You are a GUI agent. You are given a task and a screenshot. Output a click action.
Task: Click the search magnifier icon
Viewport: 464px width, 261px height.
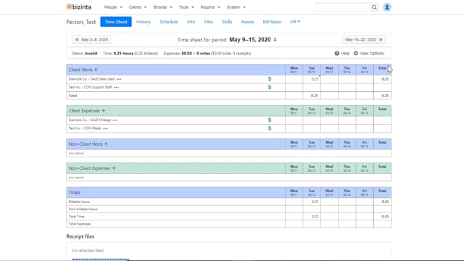point(374,7)
